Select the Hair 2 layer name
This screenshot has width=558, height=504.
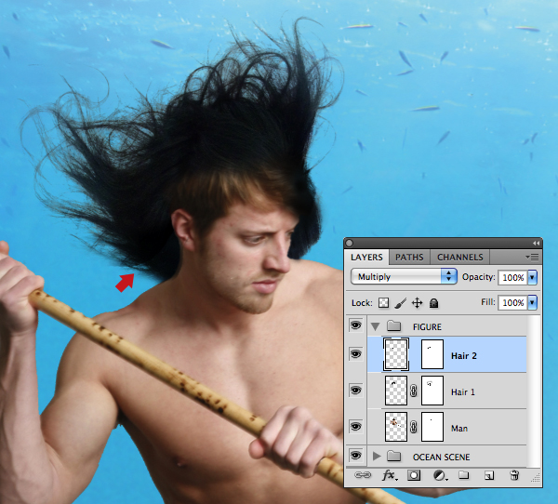click(464, 355)
